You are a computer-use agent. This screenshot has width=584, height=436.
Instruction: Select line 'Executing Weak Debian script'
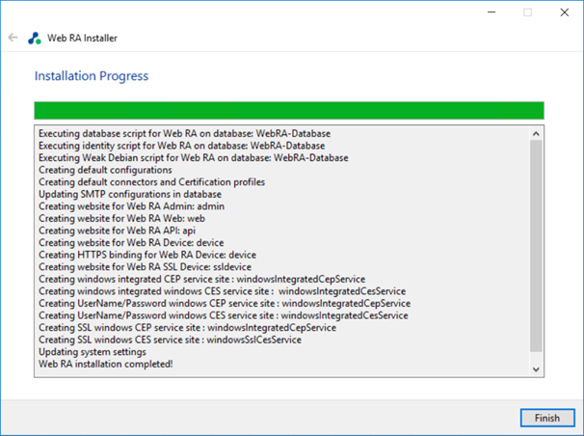[194, 157]
